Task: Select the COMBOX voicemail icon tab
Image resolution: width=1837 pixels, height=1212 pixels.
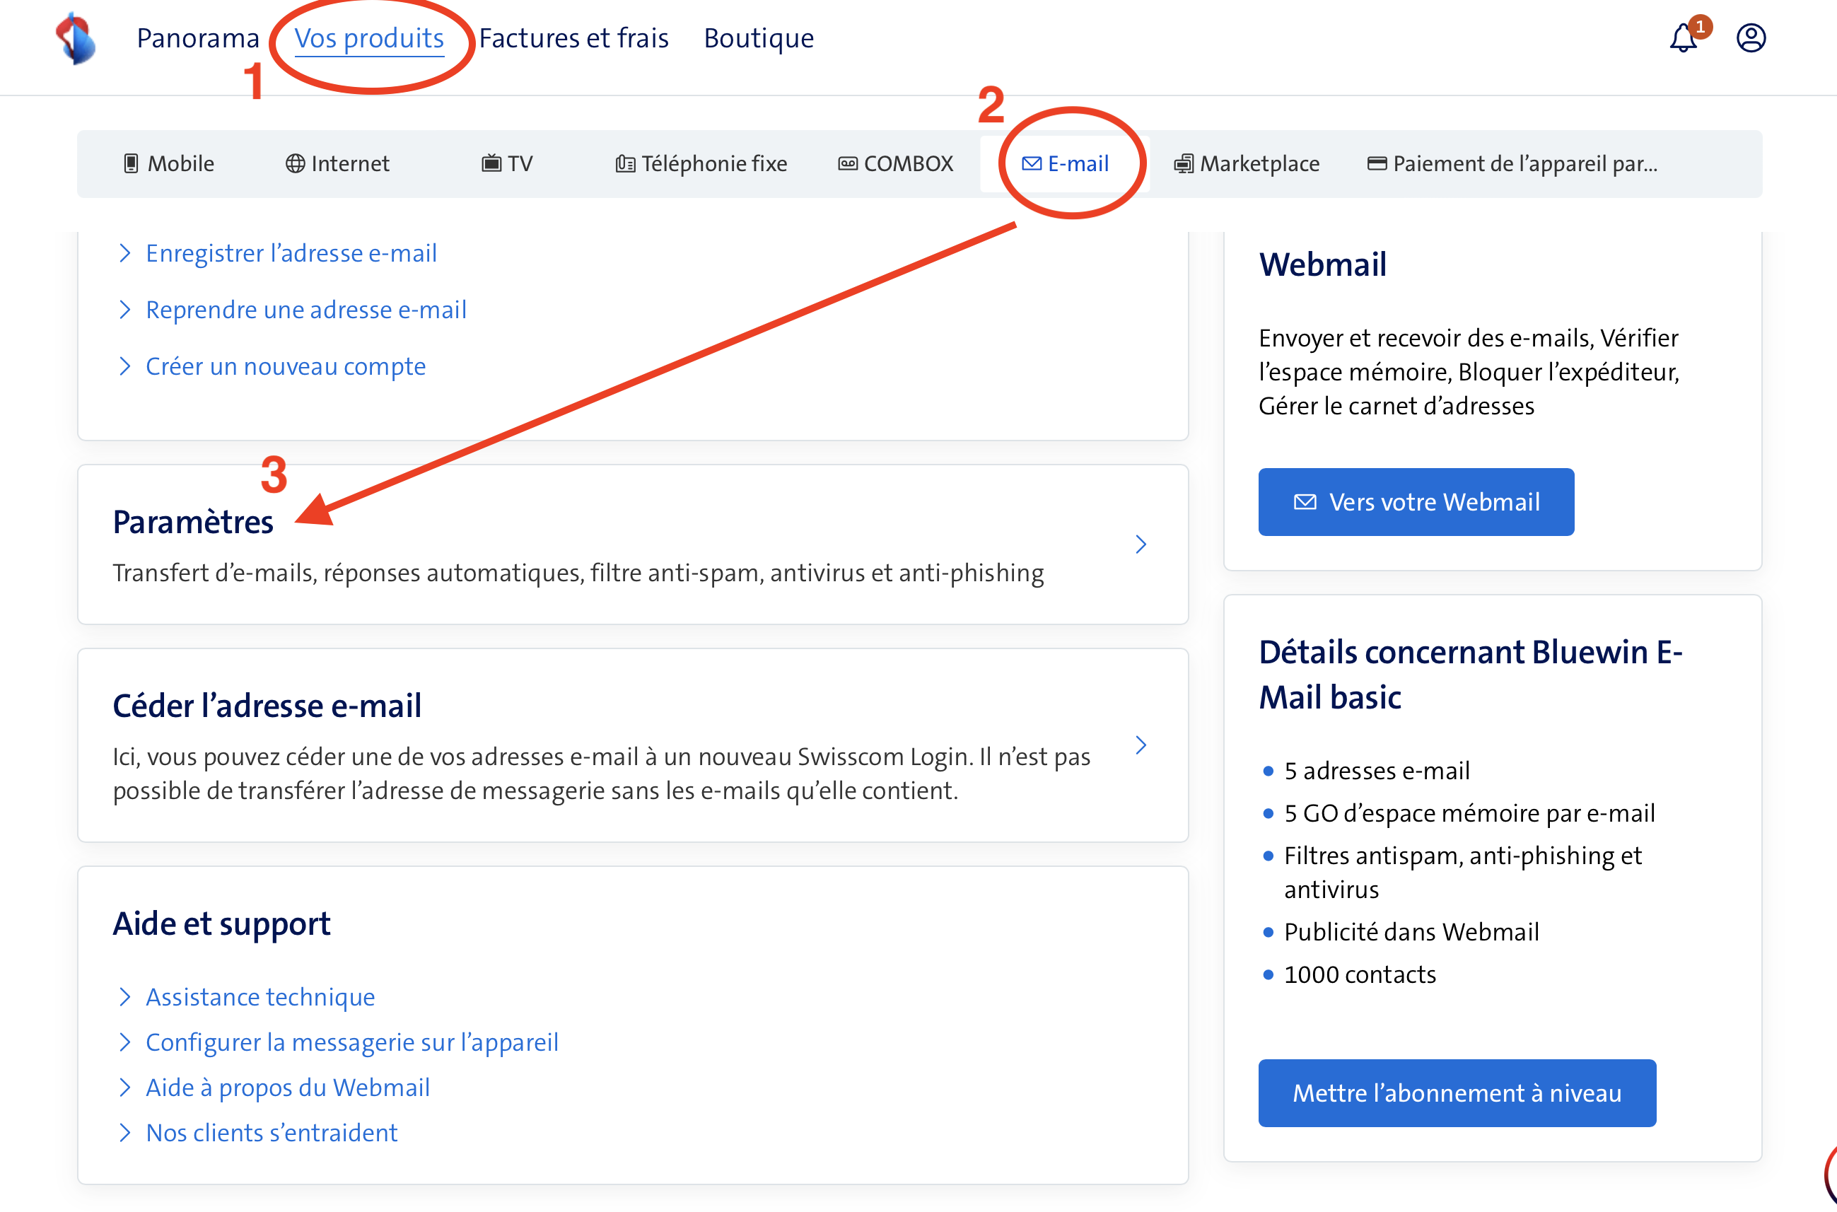Action: tap(848, 164)
